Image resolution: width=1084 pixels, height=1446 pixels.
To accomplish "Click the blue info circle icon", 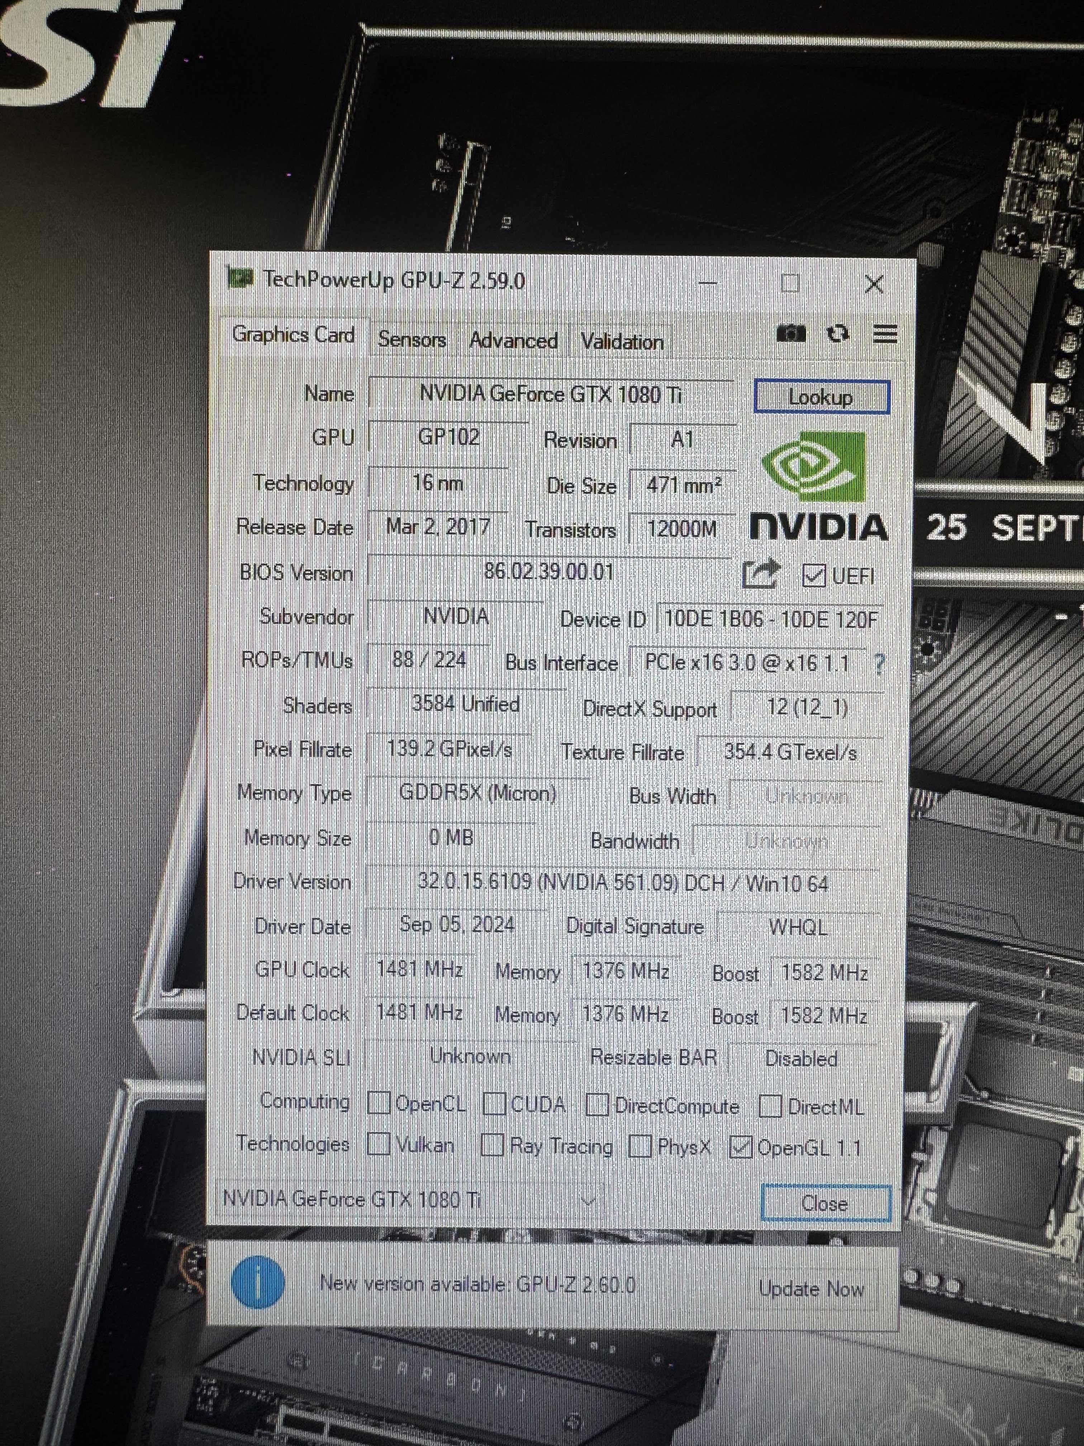I will click(257, 1282).
